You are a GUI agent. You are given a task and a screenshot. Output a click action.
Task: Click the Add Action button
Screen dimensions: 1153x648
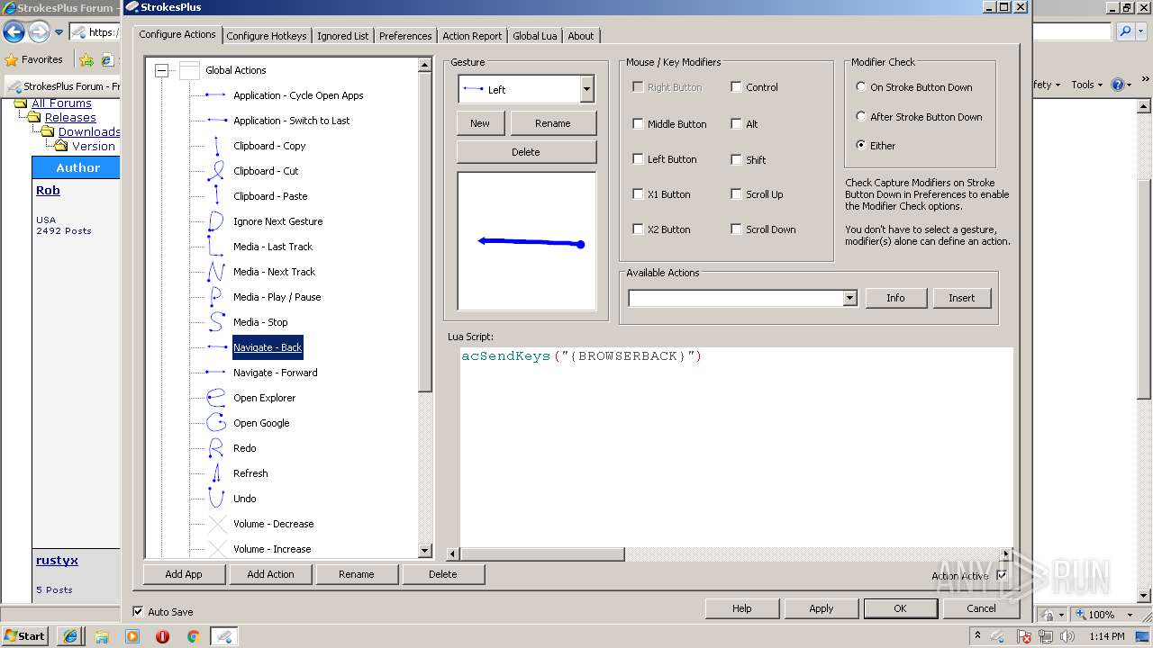click(x=270, y=574)
